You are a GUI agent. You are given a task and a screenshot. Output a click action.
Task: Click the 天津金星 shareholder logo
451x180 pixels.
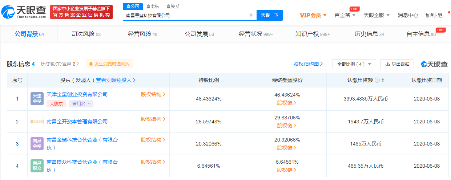tap(37, 99)
